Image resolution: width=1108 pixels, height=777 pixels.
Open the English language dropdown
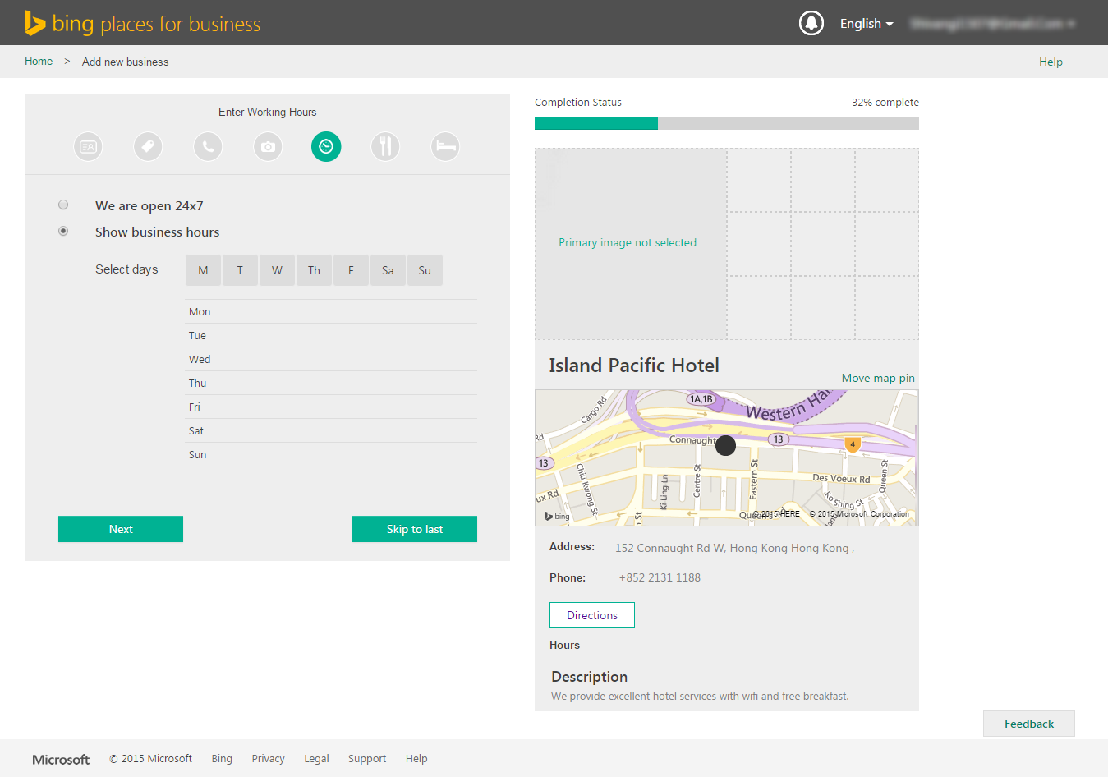(x=867, y=24)
